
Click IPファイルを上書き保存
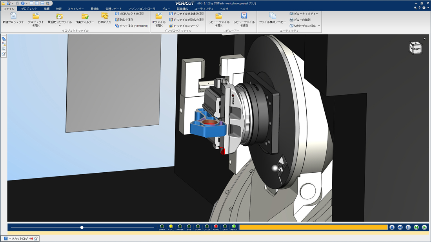(x=186, y=14)
